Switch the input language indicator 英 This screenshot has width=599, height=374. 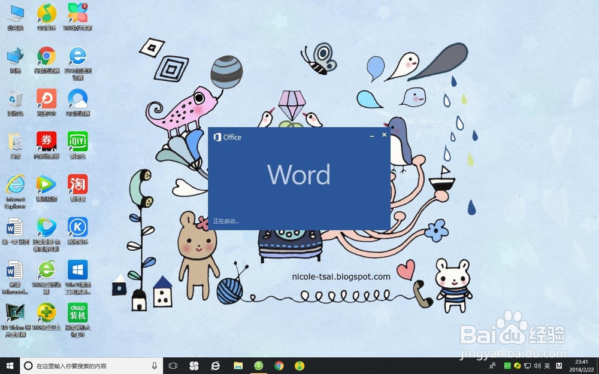click(x=547, y=366)
